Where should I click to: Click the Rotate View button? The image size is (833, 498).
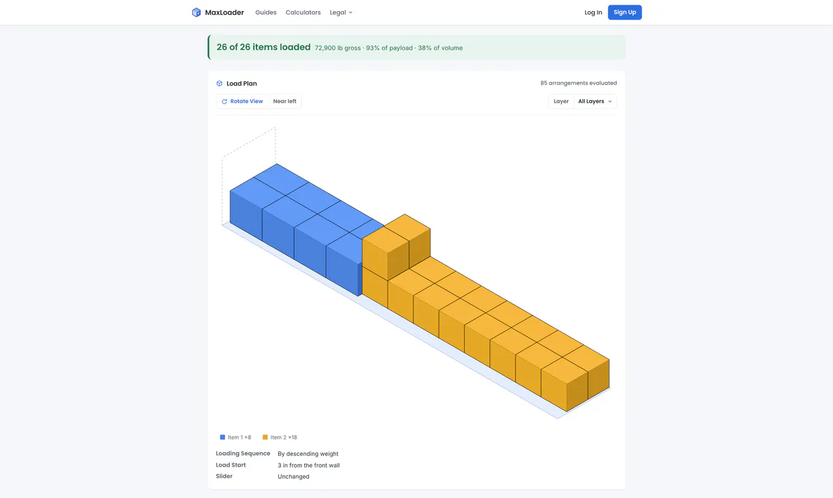242,102
